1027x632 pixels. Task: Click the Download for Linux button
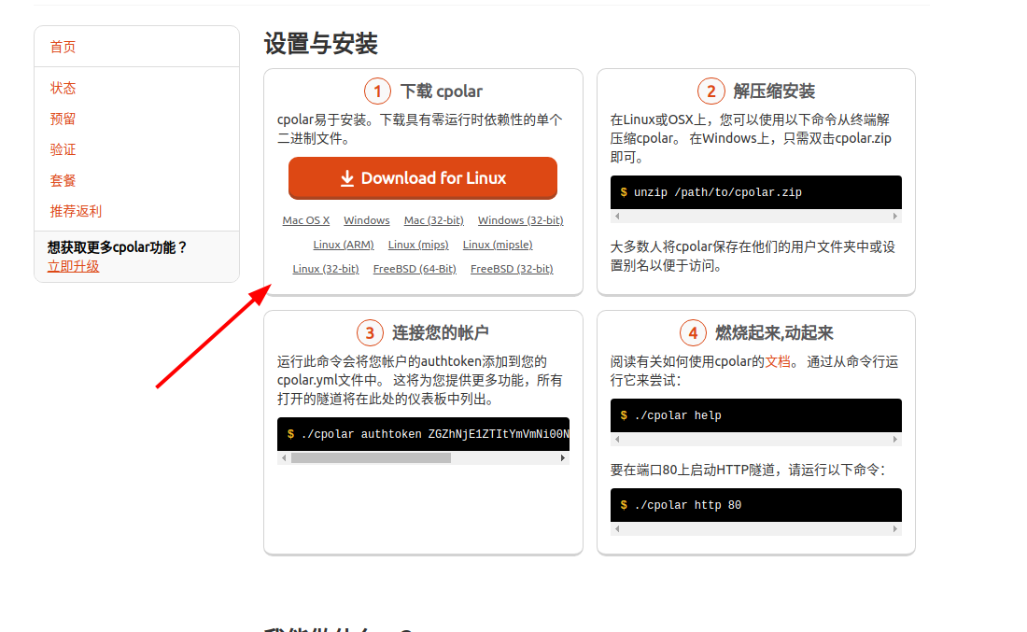(x=422, y=177)
